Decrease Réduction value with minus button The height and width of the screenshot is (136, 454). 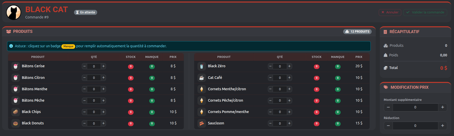click(388, 126)
